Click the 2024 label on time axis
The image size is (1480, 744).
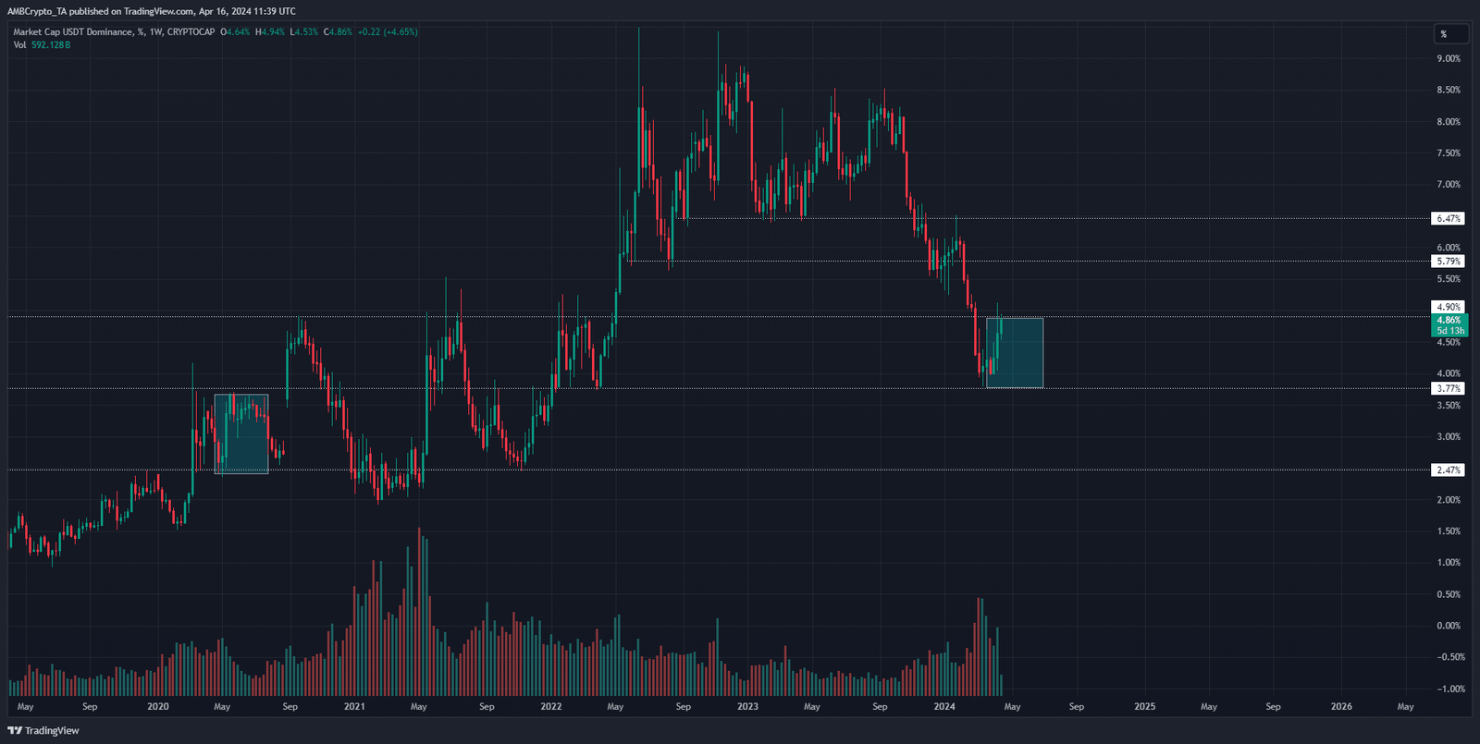(x=944, y=707)
